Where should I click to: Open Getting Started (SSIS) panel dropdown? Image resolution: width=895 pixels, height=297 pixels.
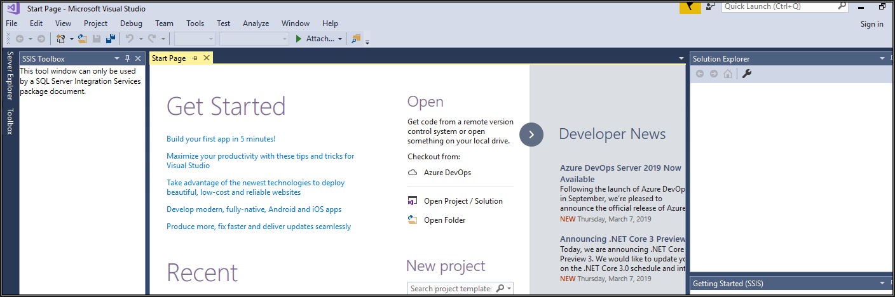click(882, 283)
